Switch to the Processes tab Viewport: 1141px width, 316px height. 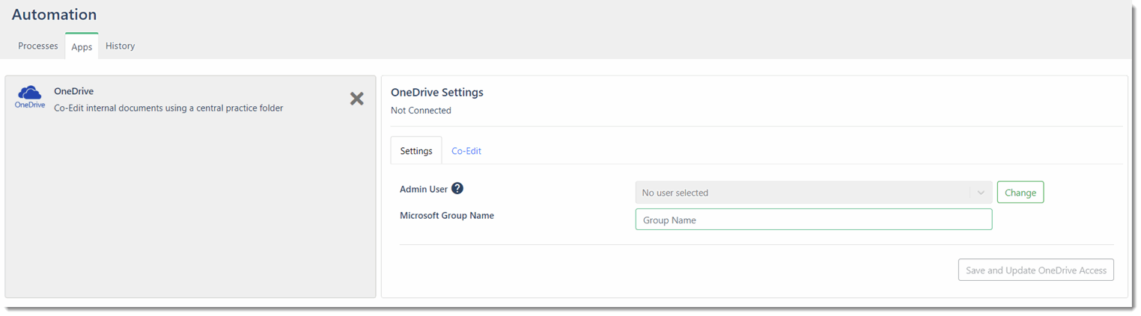coord(38,46)
